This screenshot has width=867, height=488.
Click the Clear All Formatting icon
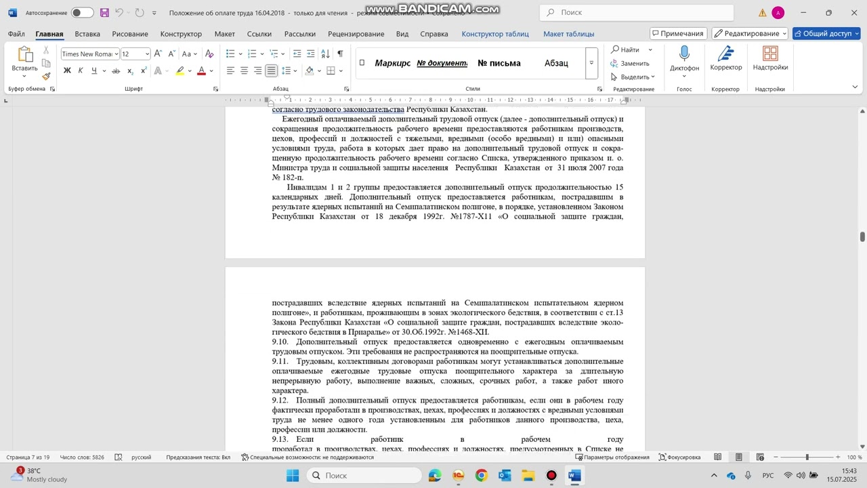209,54
